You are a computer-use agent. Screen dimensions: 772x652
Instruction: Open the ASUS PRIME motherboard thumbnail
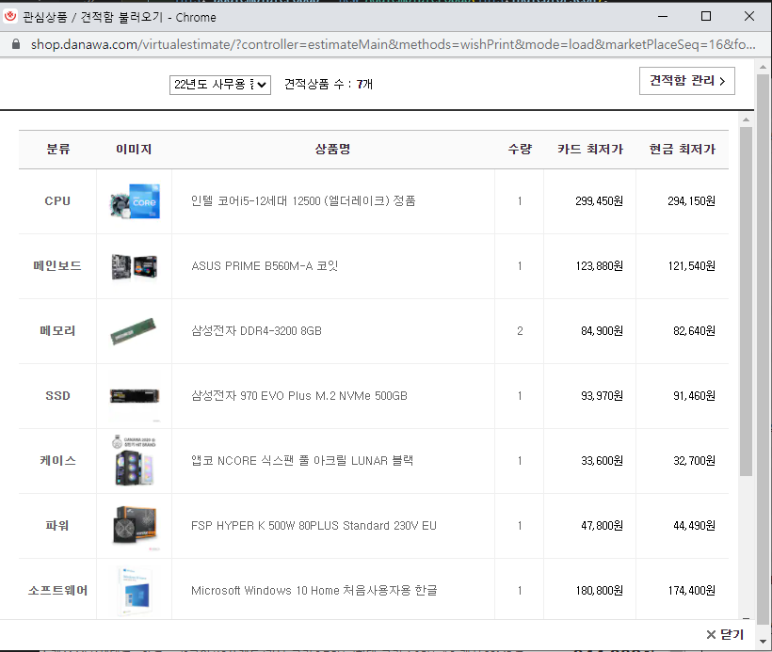pos(135,266)
